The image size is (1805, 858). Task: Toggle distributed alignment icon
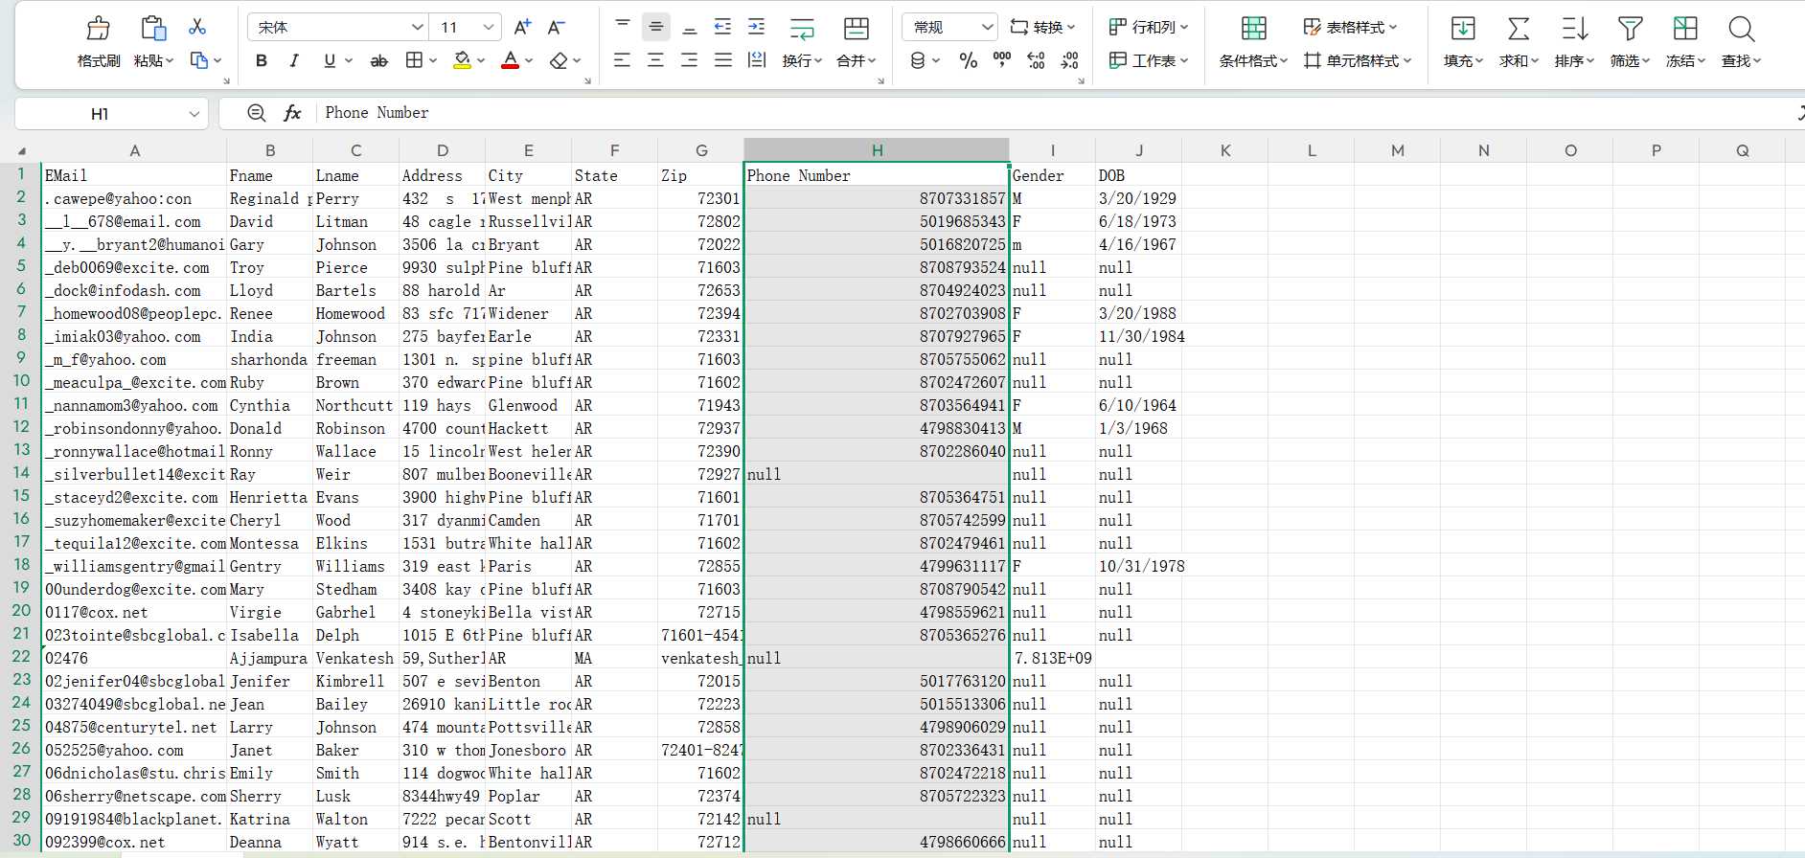pyautogui.click(x=757, y=60)
